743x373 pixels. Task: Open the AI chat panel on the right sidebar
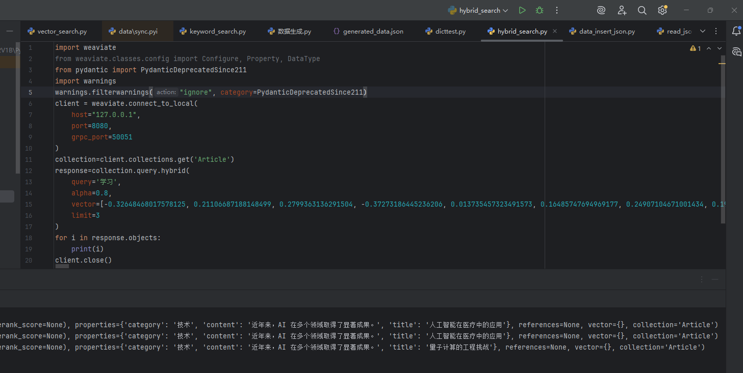pos(736,51)
